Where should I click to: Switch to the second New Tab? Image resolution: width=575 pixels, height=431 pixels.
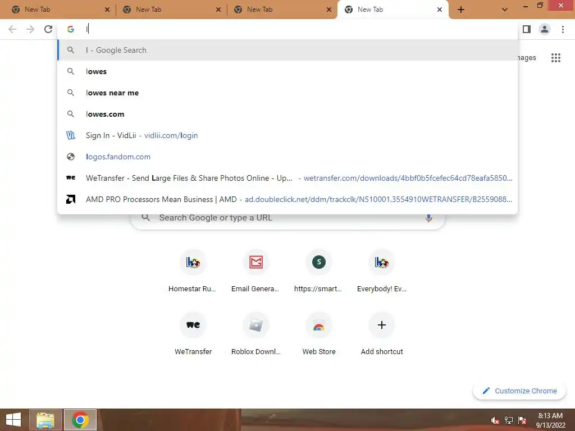(x=171, y=10)
